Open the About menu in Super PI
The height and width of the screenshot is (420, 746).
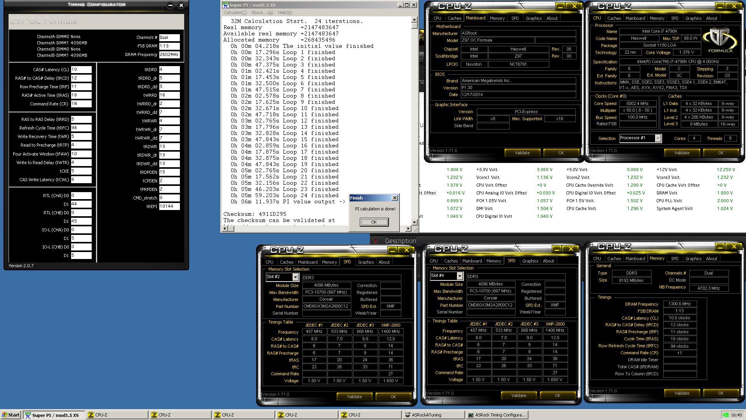pos(262,12)
